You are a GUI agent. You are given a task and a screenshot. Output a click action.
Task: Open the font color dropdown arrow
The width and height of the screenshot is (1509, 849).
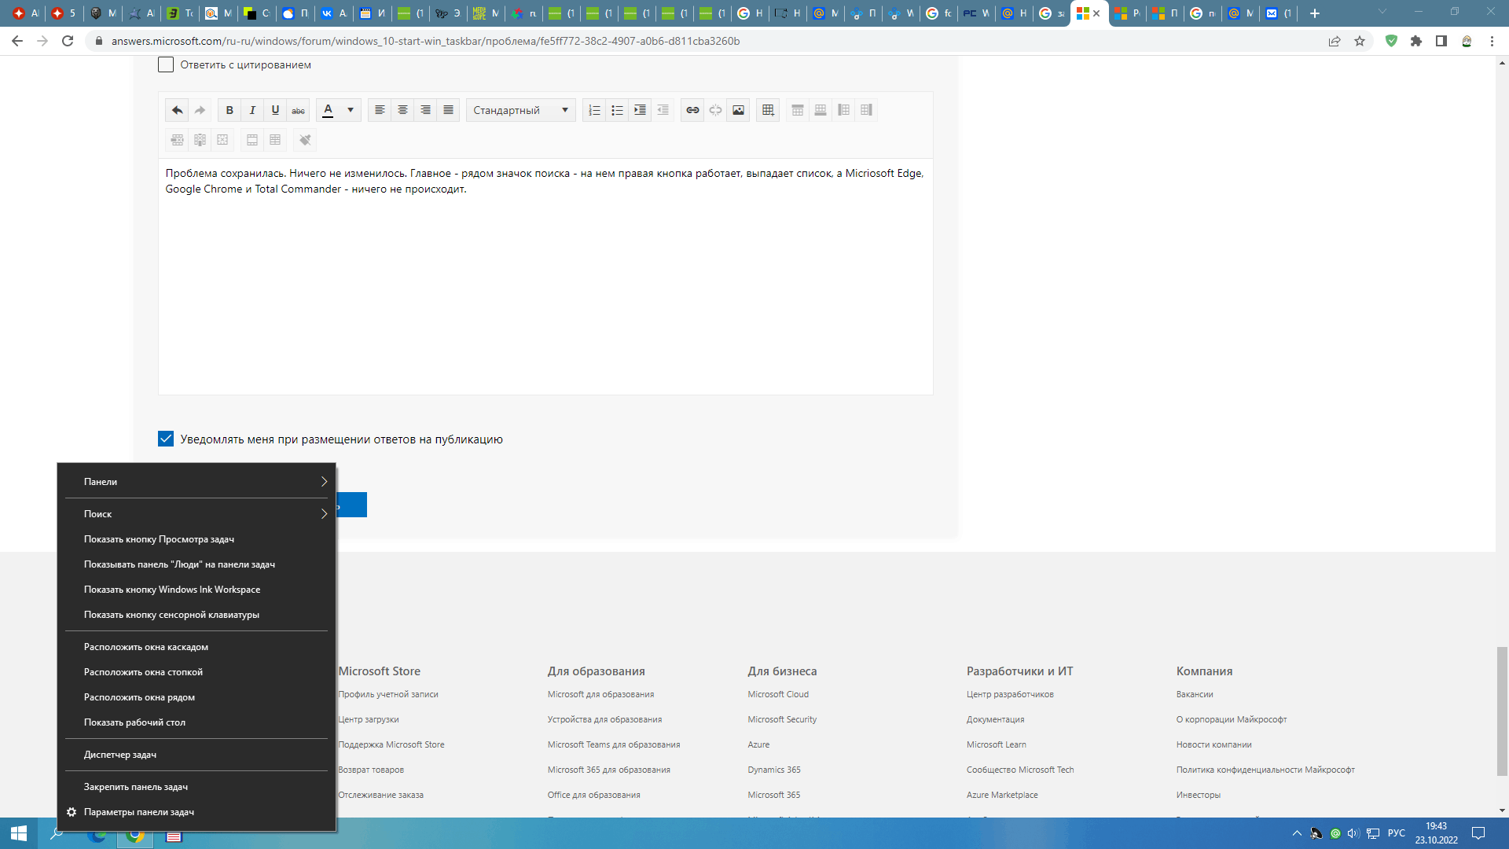pyautogui.click(x=351, y=110)
